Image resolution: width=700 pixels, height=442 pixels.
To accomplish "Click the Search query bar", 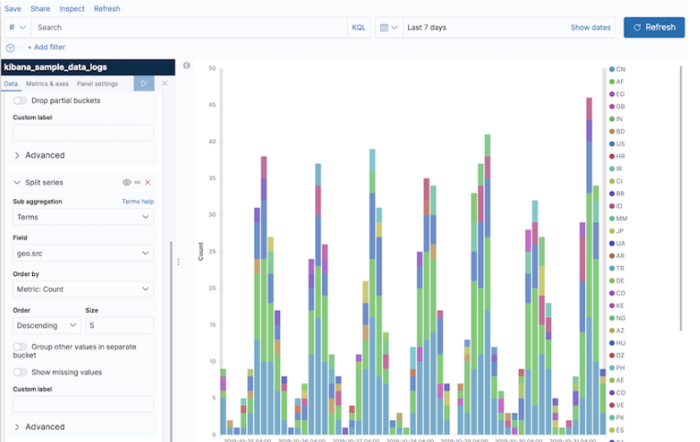I will point(190,28).
